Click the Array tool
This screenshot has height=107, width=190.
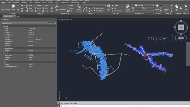[x=45, y=11]
